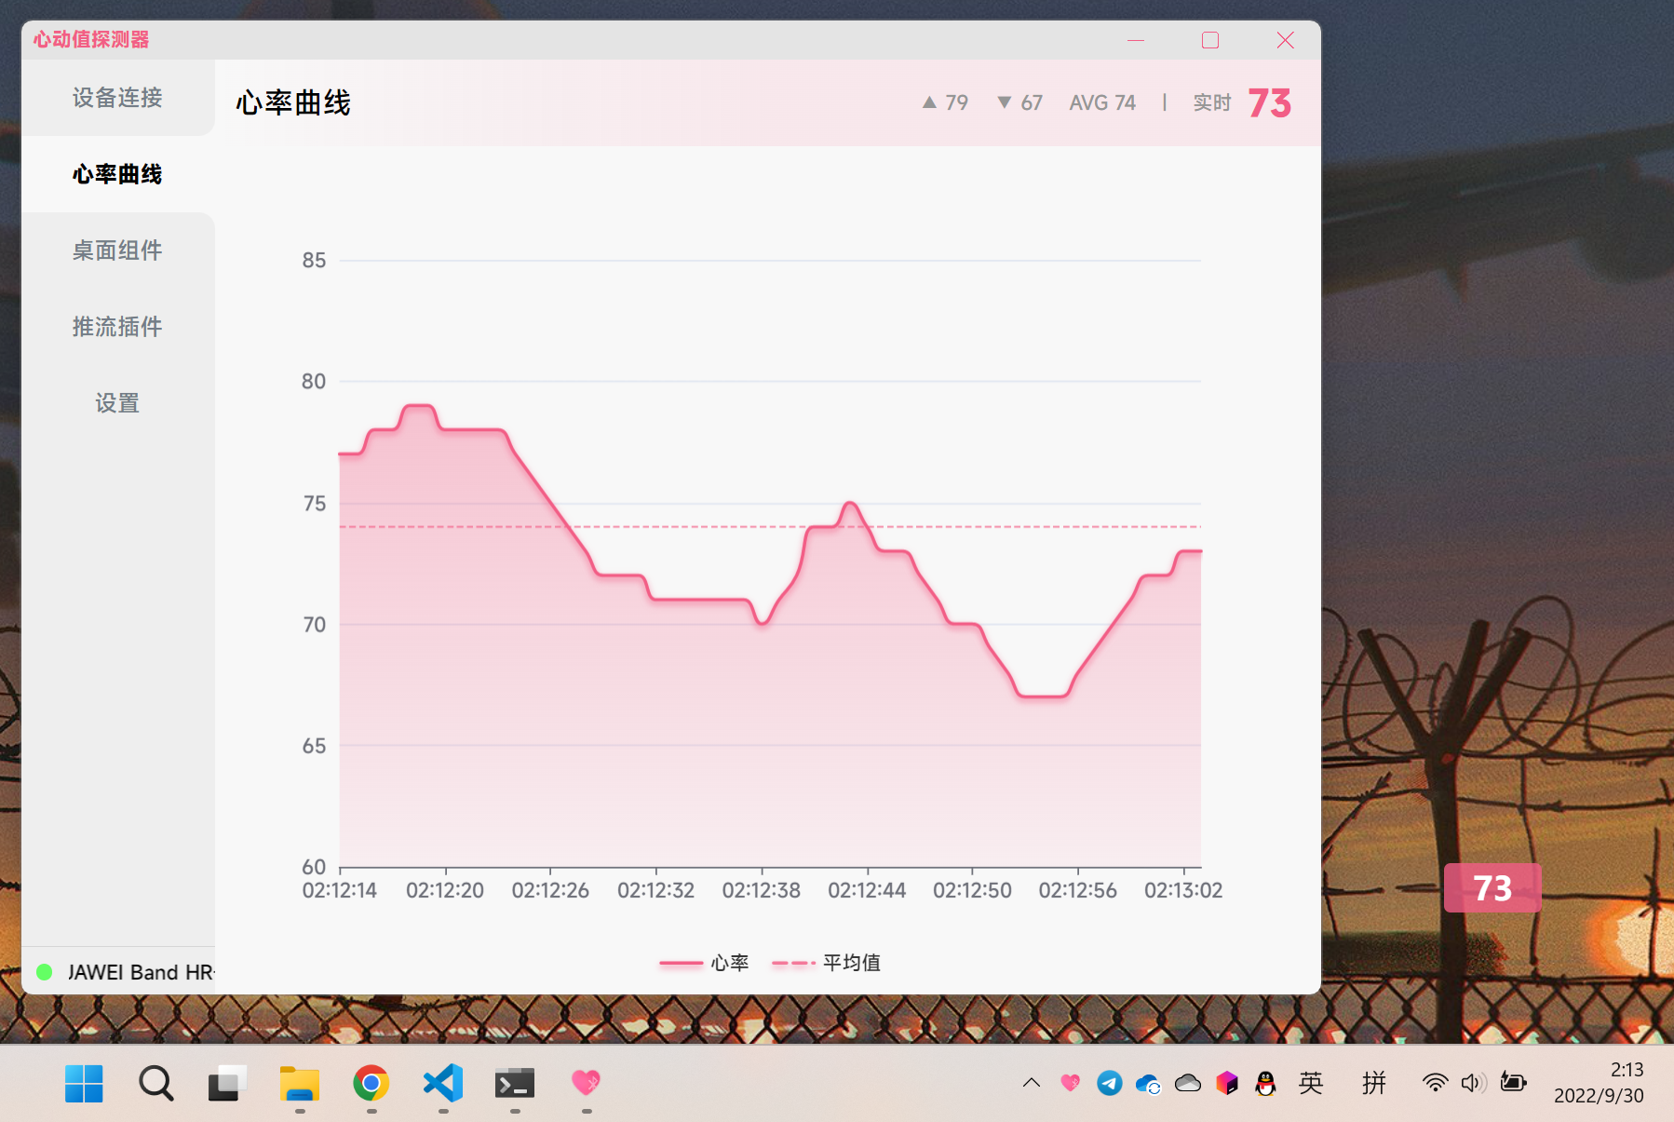This screenshot has height=1122, width=1674.
Task: Open the Windows Start menu
Action: [84, 1083]
